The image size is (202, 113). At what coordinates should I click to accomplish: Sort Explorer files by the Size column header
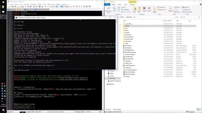[x=190, y=21]
